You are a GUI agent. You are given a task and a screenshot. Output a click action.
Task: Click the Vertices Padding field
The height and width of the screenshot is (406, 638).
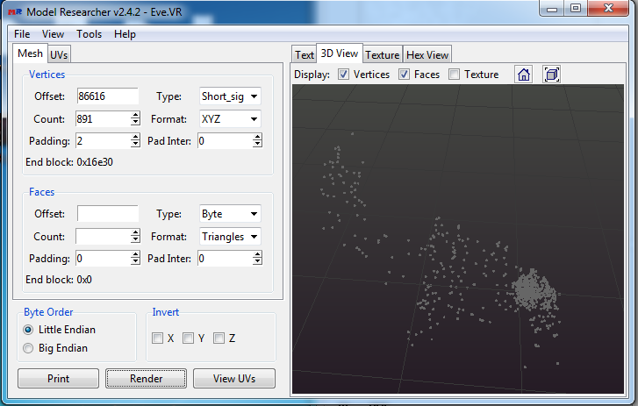point(104,141)
